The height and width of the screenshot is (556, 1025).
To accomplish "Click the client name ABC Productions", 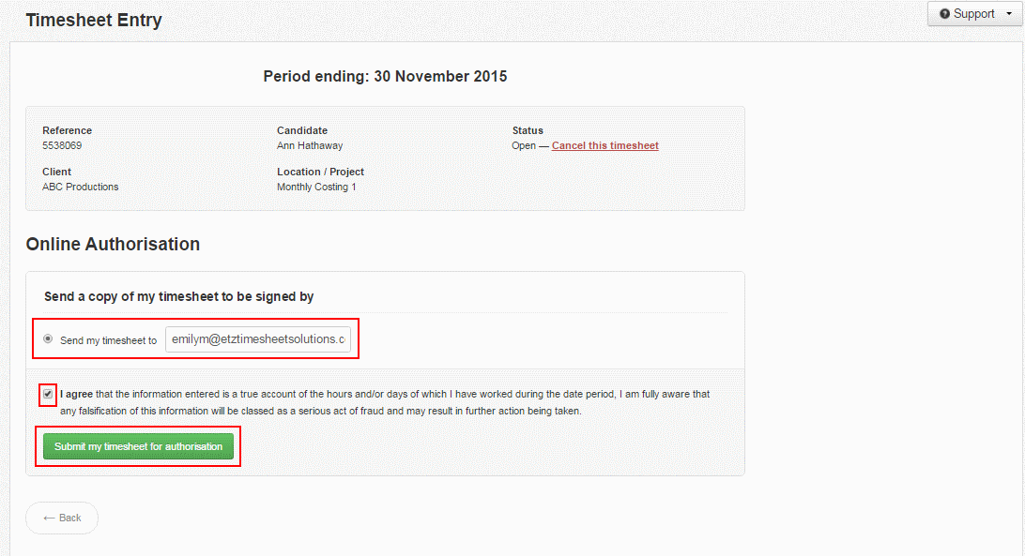I will 81,187.
